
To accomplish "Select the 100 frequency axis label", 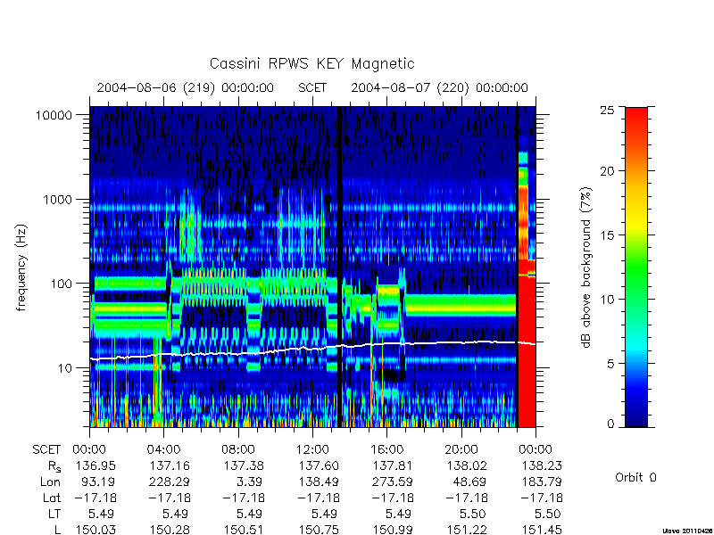I will (62, 284).
